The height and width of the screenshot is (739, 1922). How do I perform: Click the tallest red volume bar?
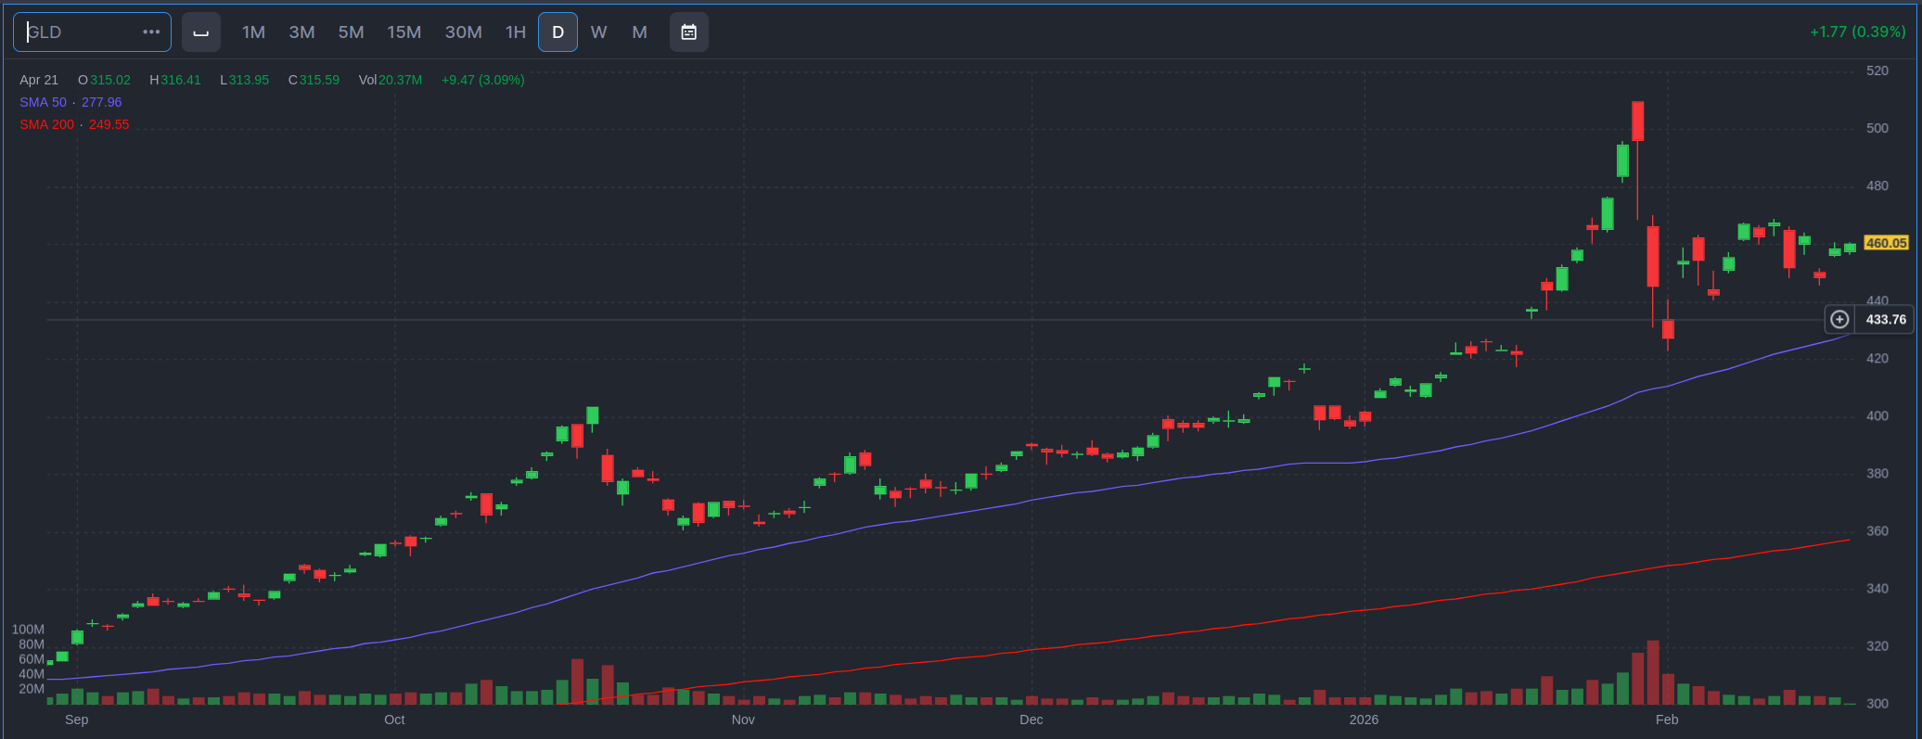1653,672
